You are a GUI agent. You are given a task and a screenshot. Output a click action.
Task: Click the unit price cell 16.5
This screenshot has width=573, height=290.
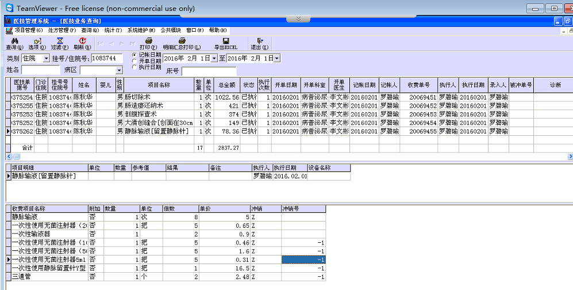(x=224, y=269)
